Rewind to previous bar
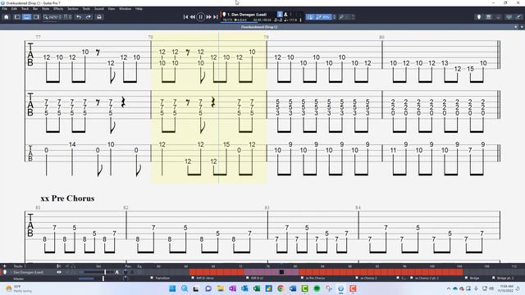The image size is (525, 295). [x=193, y=16]
